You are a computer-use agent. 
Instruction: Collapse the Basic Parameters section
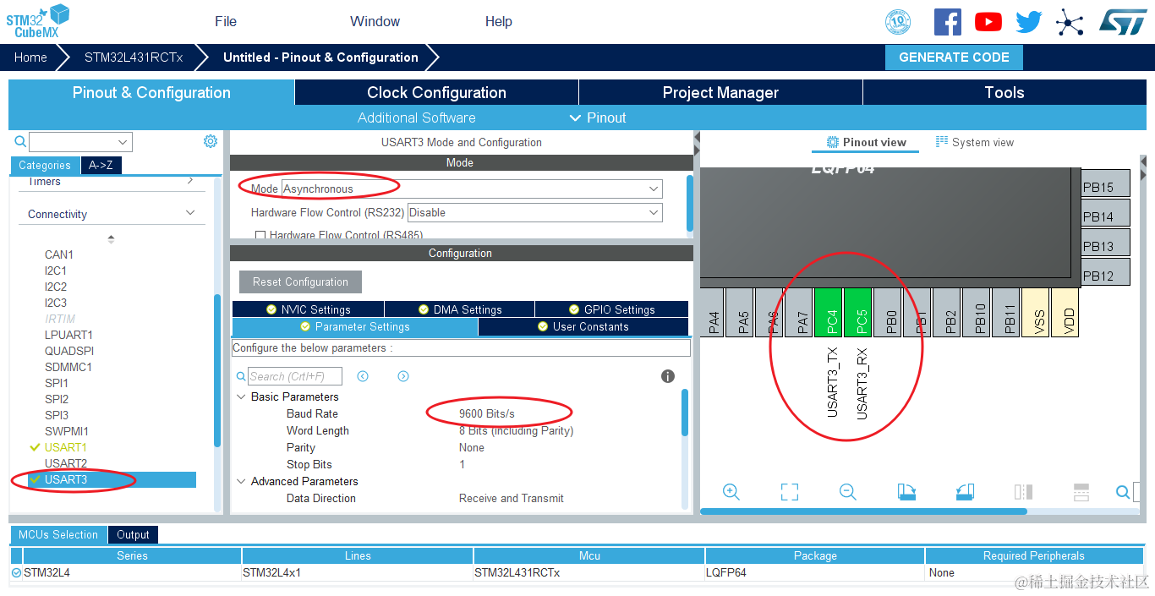point(242,396)
